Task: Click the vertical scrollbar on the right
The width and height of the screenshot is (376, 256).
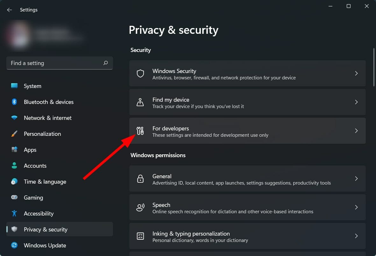Action: click(374, 67)
